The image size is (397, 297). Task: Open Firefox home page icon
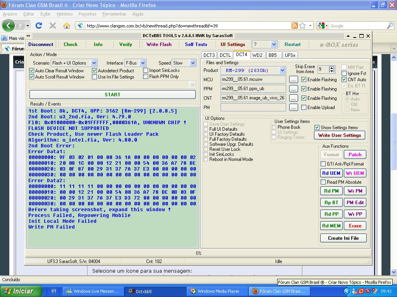click(67, 26)
